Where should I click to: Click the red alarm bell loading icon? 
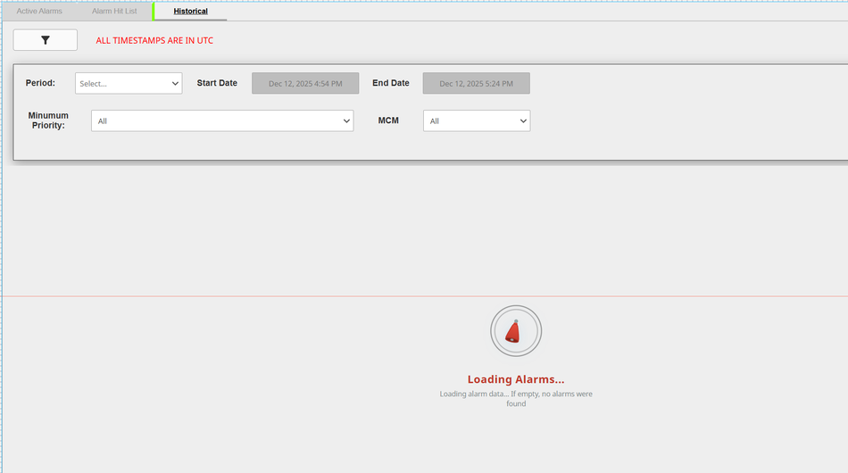pyautogui.click(x=515, y=331)
